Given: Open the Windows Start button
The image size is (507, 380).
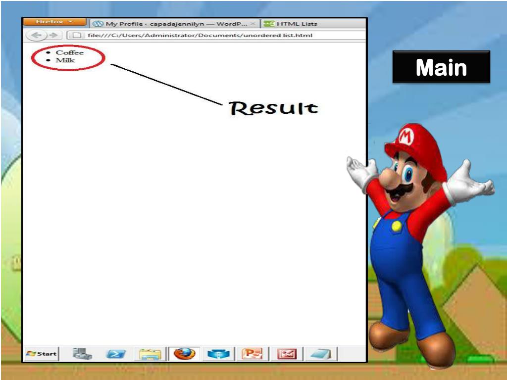Looking at the screenshot, I should click(42, 354).
